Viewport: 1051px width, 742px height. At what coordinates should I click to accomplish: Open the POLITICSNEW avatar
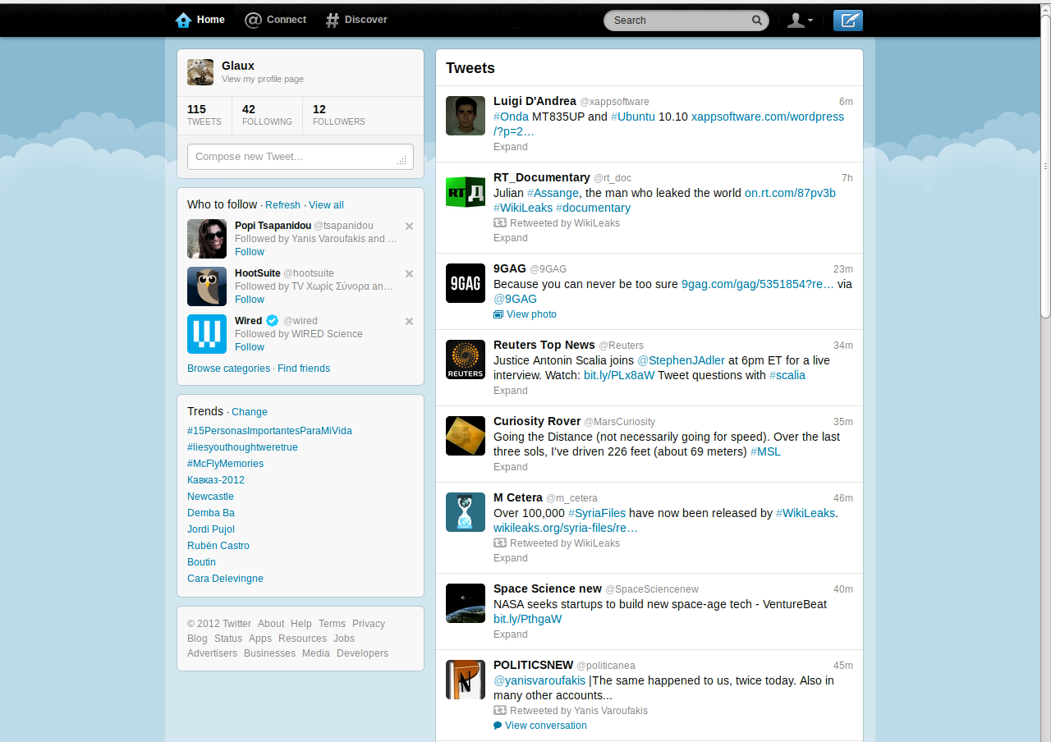(x=466, y=680)
